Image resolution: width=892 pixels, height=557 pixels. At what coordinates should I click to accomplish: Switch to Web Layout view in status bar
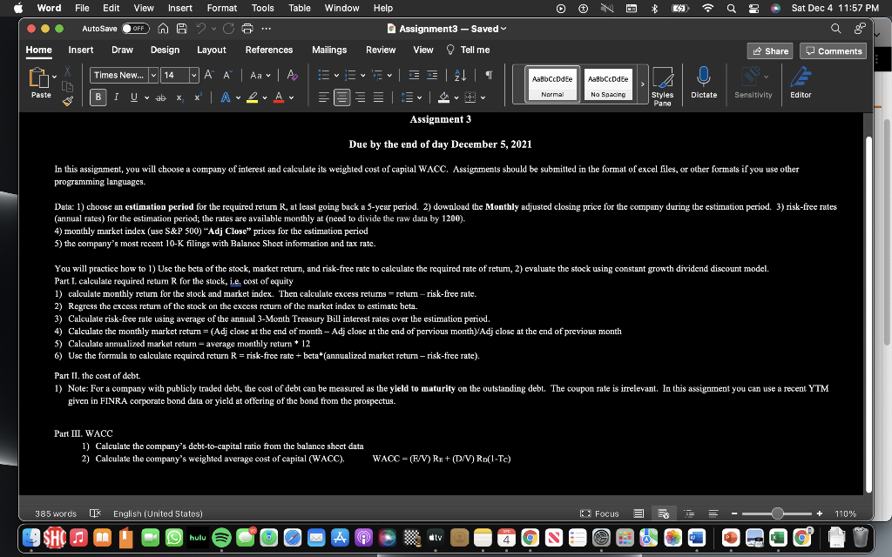pyautogui.click(x=663, y=513)
